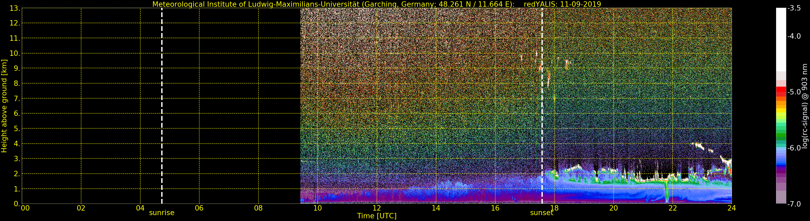Screen dimensions: 810x221
Task: Click the time tick label '10'
Action: (318, 208)
